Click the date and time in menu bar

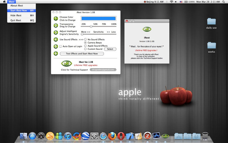(x=208, y=2)
